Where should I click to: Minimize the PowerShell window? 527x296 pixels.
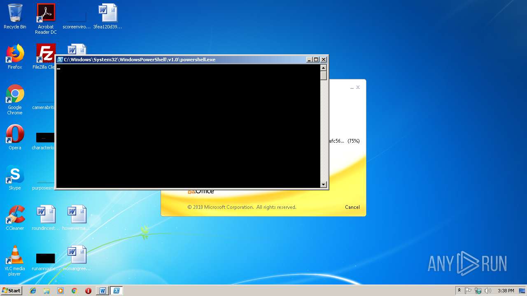click(309, 60)
